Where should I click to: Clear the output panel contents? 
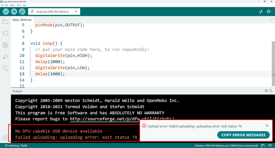point(266,91)
